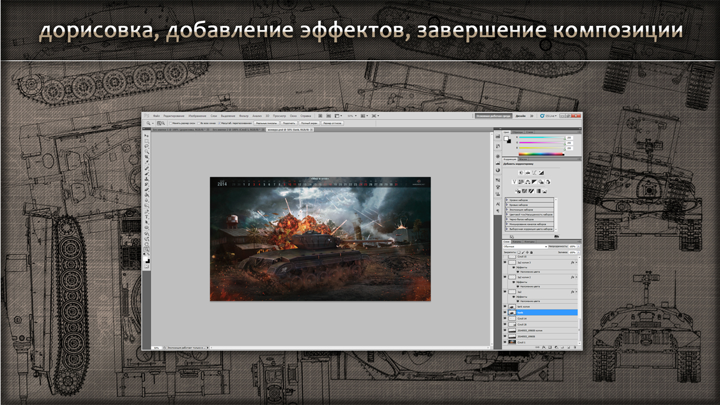Toggle visibility of layer 'Слой 28'
The width and height of the screenshot is (720, 405).
505,324
